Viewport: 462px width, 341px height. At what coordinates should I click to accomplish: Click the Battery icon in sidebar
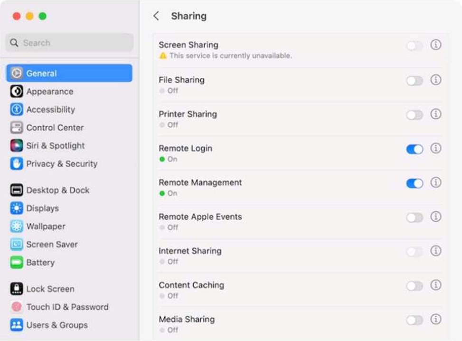click(17, 263)
